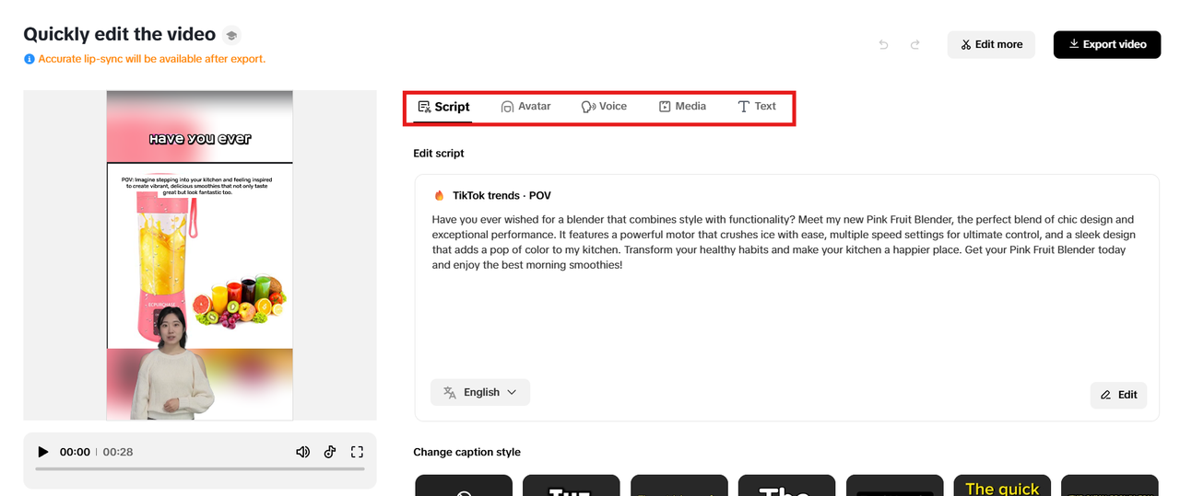Go to the Text tab

757,107
